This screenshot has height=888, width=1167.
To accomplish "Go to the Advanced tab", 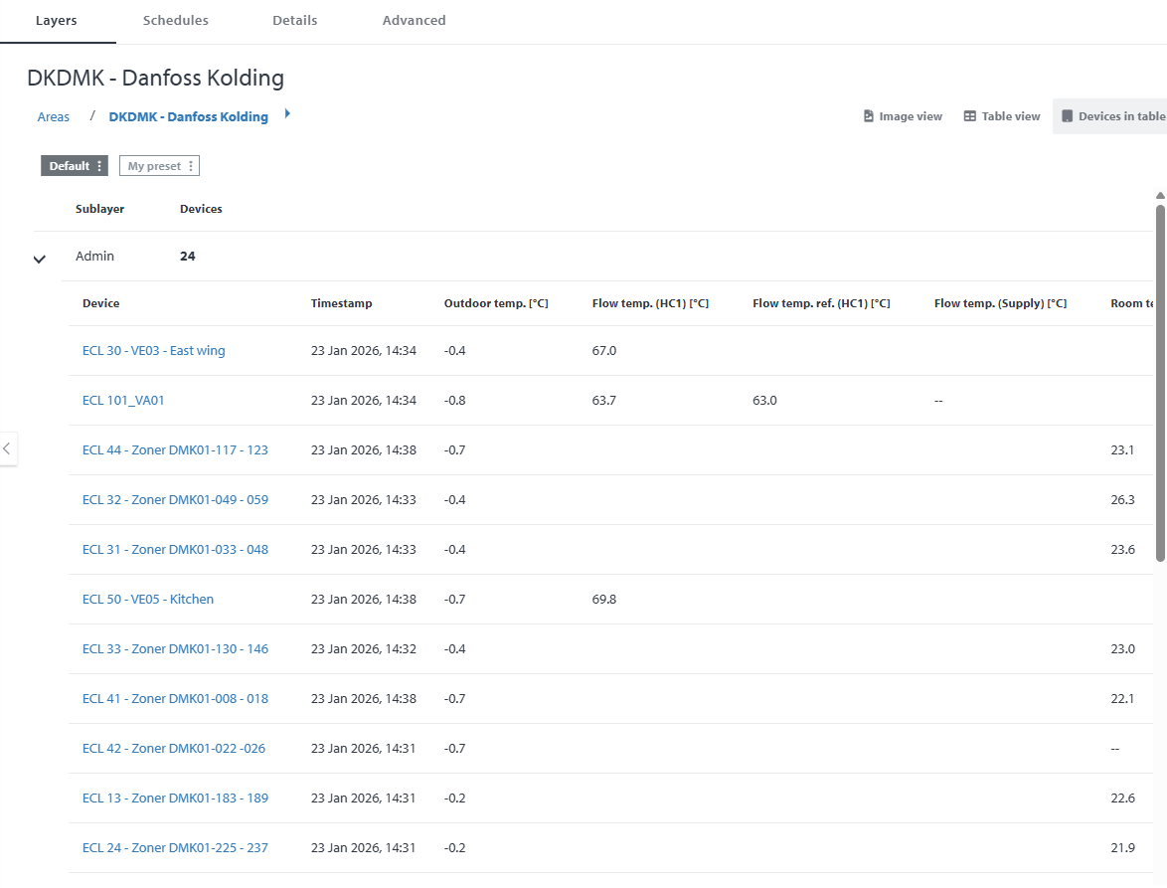I will [x=414, y=20].
